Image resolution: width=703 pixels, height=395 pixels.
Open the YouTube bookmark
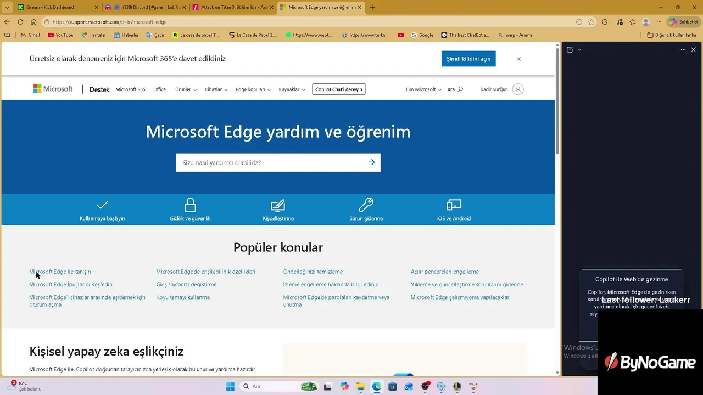[60, 35]
